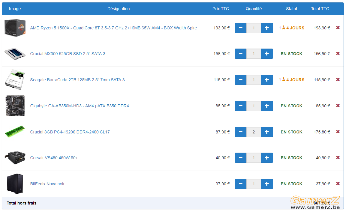The width and height of the screenshot is (346, 212).
Task: Click the Image column header
Action: pyautogui.click(x=15, y=9)
